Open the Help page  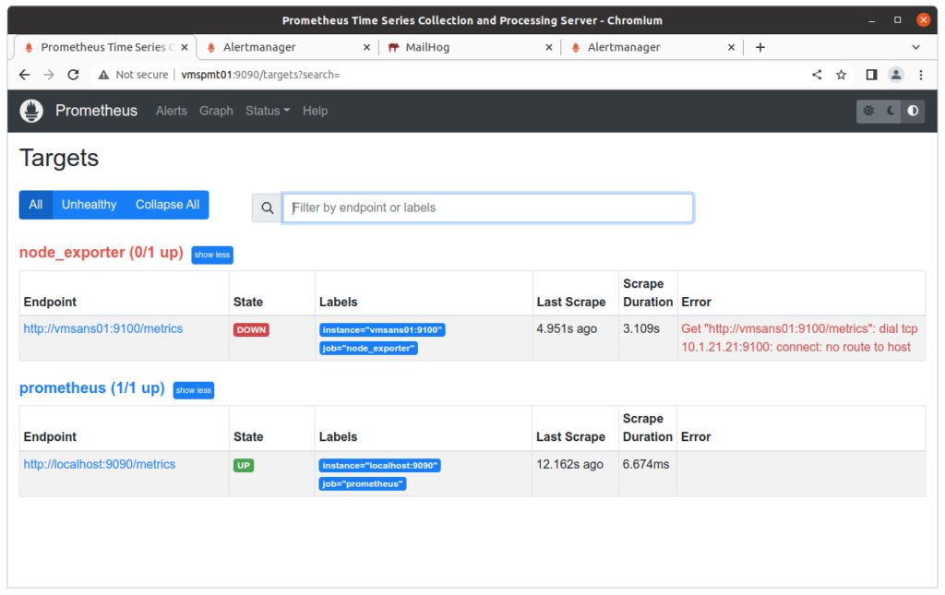(316, 111)
